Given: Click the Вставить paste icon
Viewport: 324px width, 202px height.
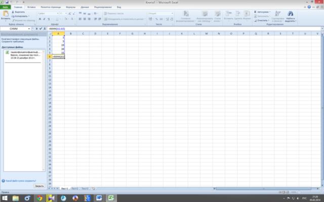Looking at the screenshot, I should [6, 14].
